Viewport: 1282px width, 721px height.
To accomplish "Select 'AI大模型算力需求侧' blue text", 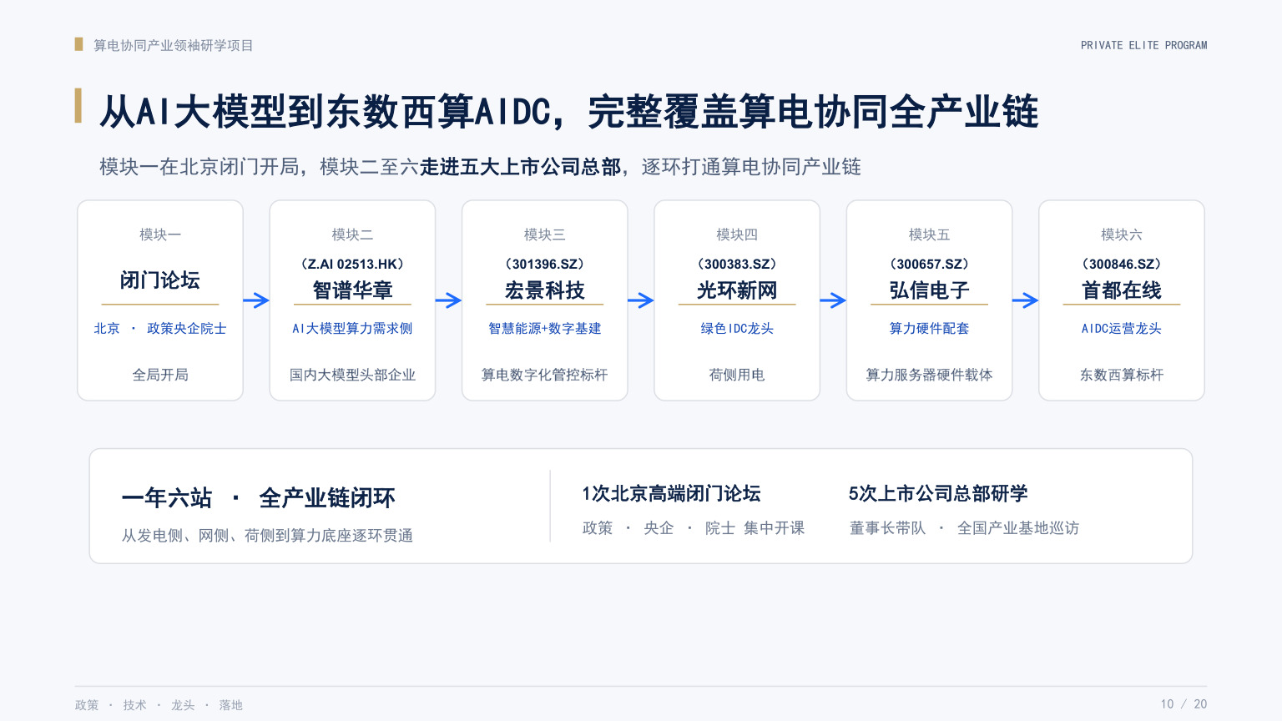I will click(352, 329).
